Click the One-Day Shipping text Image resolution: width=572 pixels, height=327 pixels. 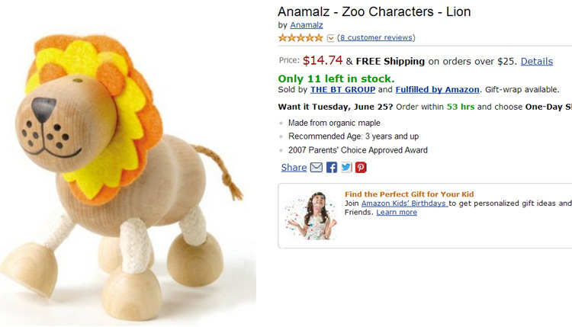click(x=548, y=107)
